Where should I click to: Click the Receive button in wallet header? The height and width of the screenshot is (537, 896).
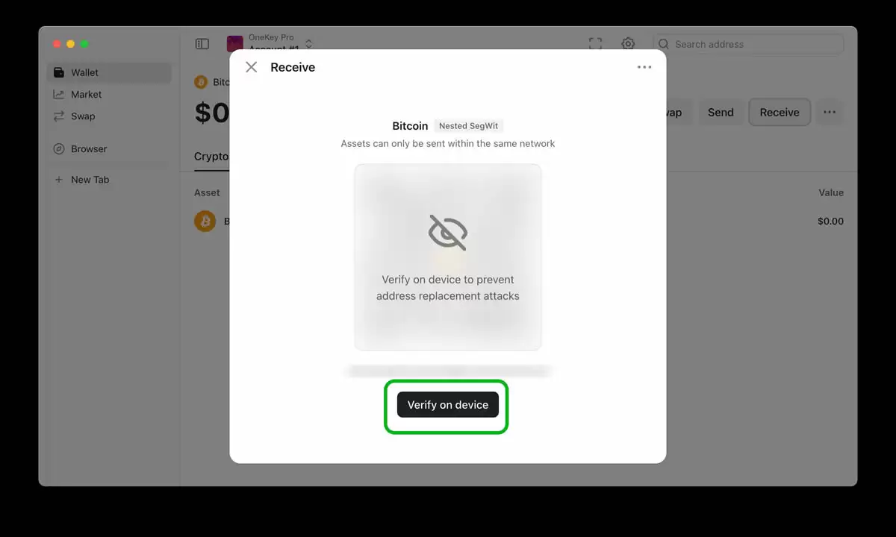780,113
